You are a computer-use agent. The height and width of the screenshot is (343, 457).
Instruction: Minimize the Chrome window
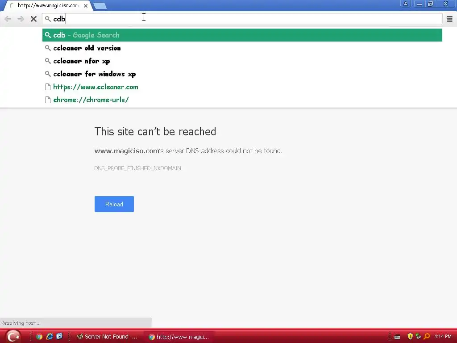pos(419,4)
